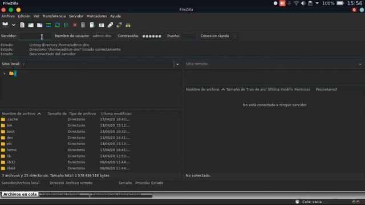The width and height of the screenshot is (365, 205).
Task: Click the red screen recorder tray icon
Action: 282,3
